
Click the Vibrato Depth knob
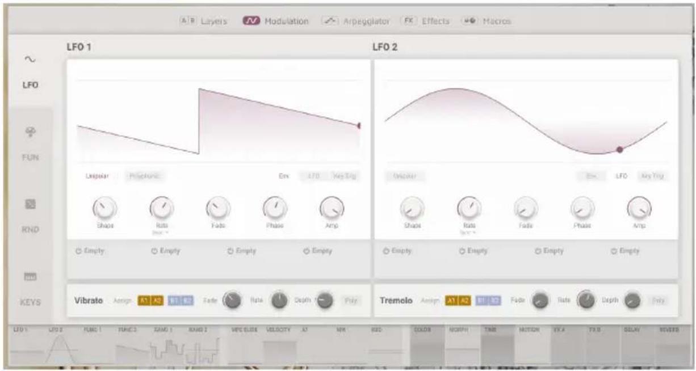pyautogui.click(x=324, y=300)
